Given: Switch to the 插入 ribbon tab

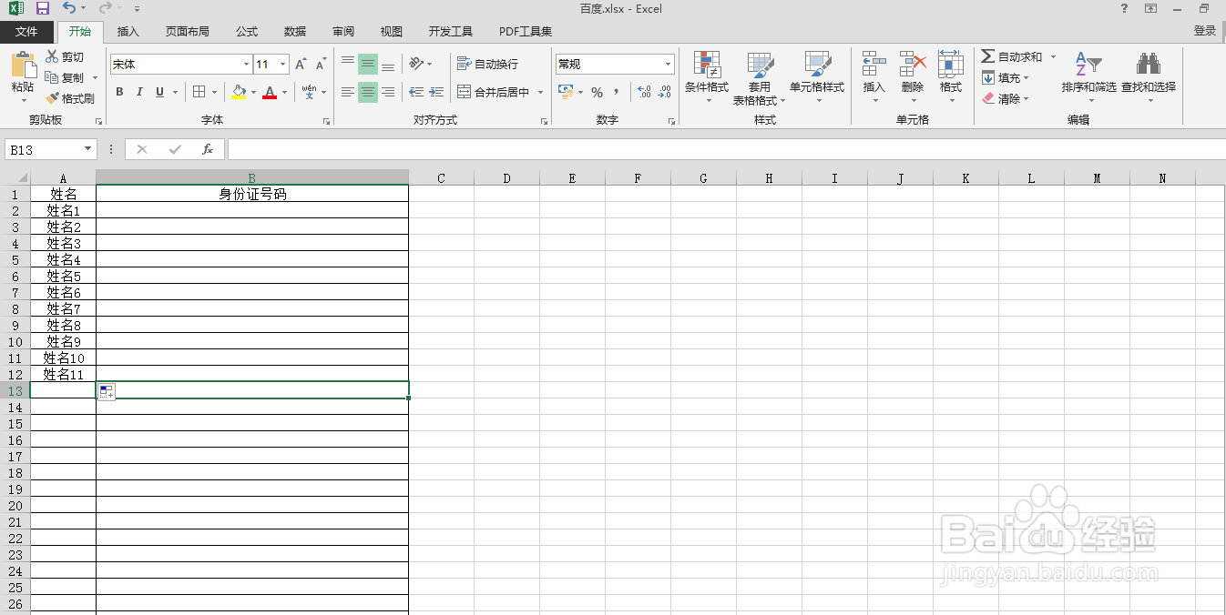Looking at the screenshot, I should [127, 30].
